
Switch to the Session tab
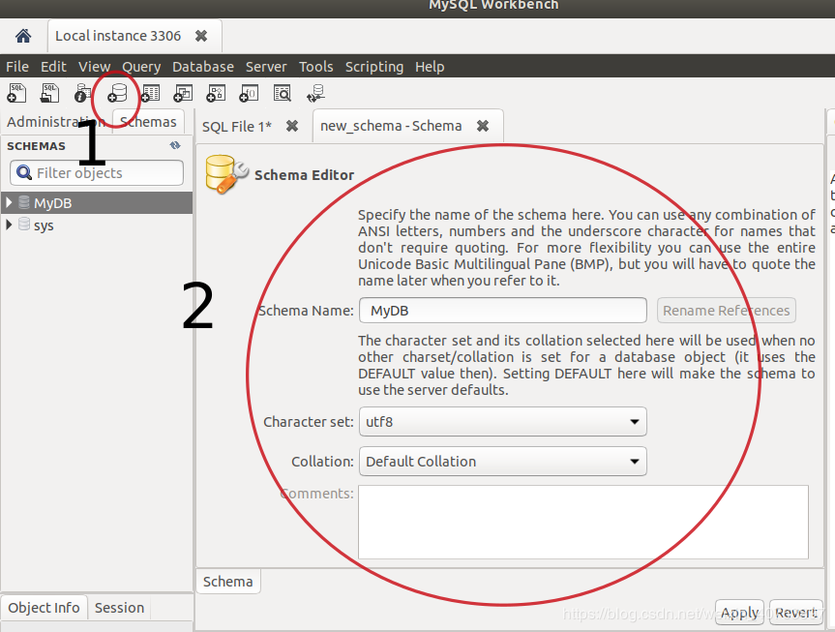119,608
